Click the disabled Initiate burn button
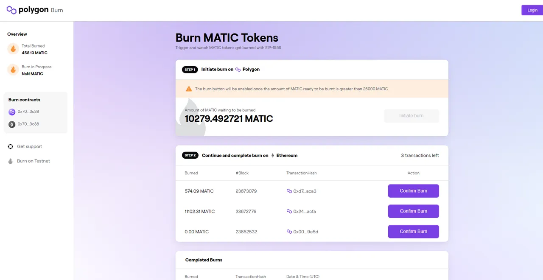This screenshot has width=543, height=280. click(411, 116)
